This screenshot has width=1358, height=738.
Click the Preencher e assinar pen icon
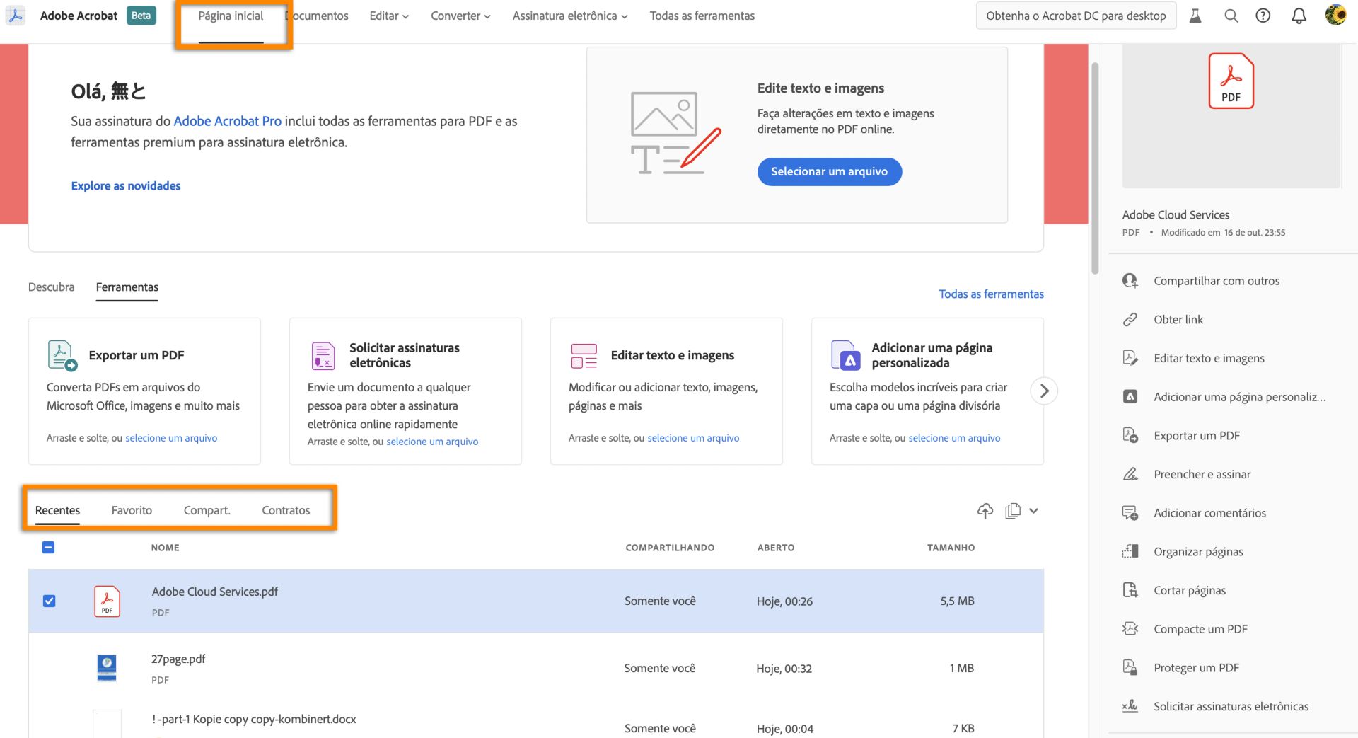coord(1130,474)
